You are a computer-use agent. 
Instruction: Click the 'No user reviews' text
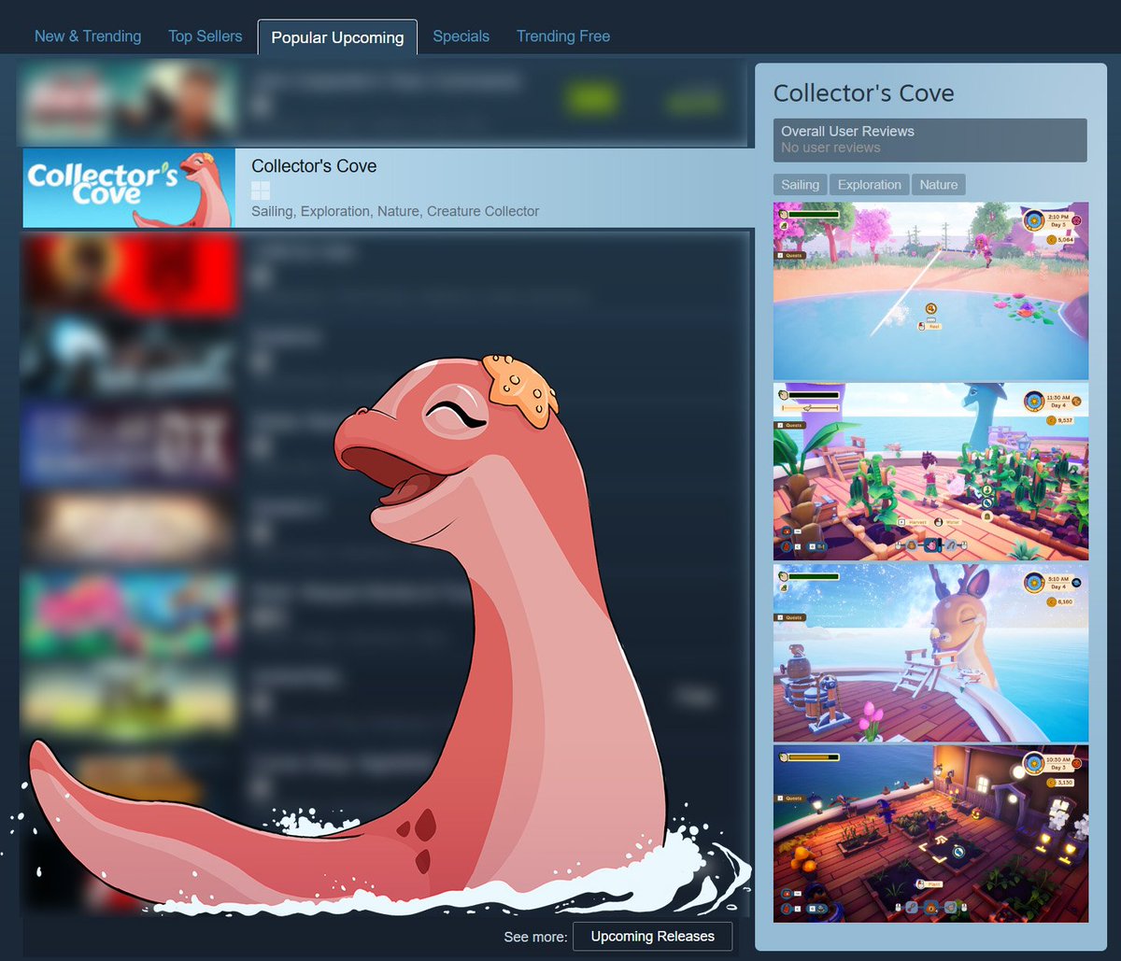tap(830, 148)
